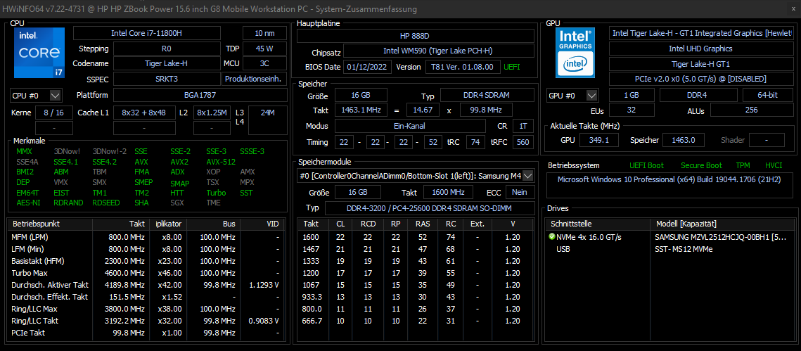Click the Betriebspunkt column header
801x351 pixels.
tap(51, 224)
